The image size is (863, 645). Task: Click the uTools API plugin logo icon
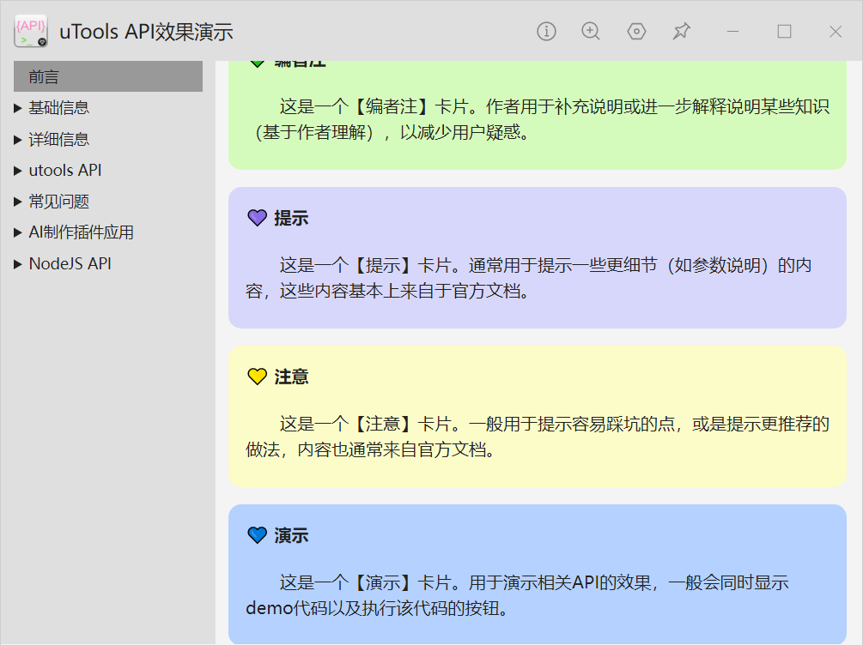[31, 32]
